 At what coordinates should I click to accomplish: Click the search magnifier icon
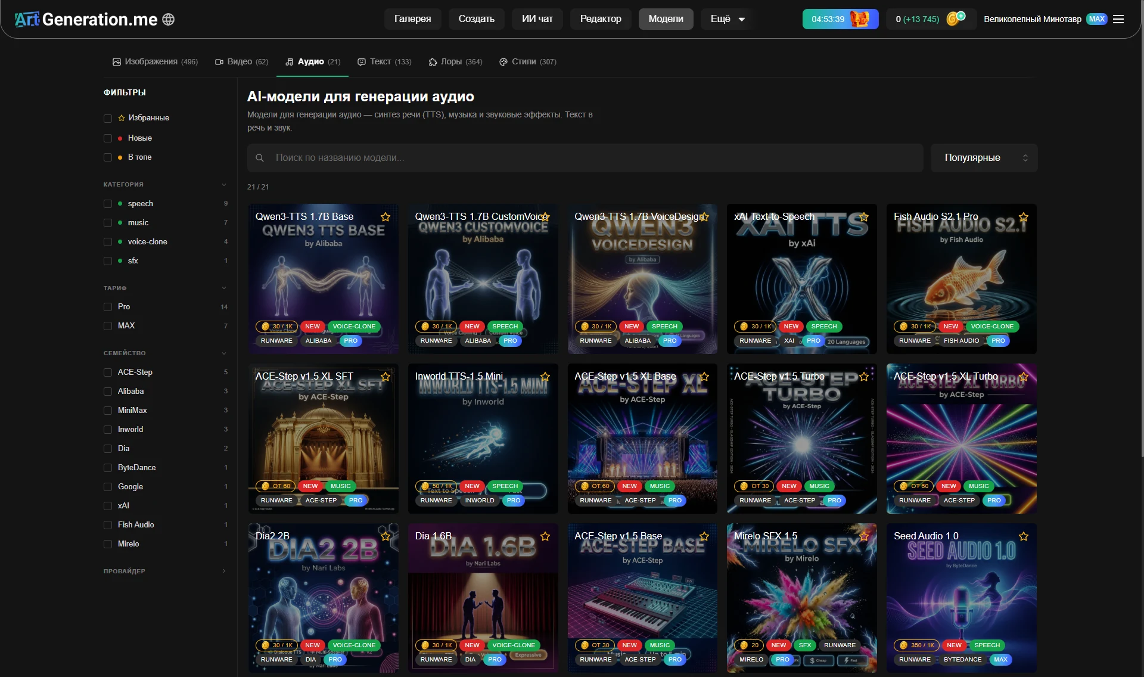pos(260,158)
